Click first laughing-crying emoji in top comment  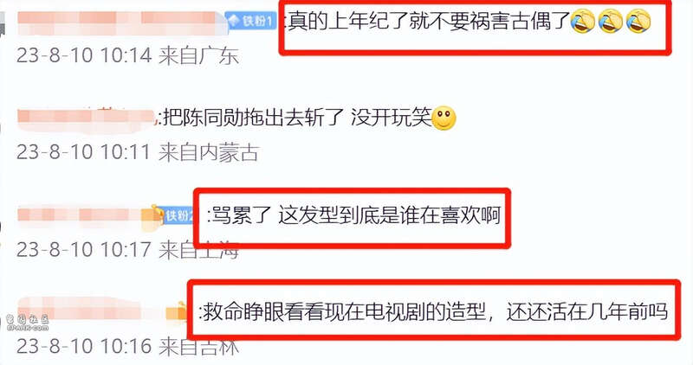(x=582, y=22)
